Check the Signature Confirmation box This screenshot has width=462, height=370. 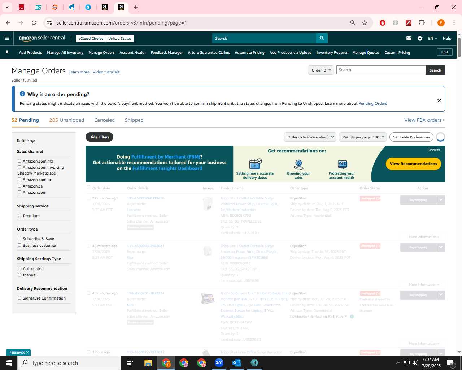tap(19, 298)
